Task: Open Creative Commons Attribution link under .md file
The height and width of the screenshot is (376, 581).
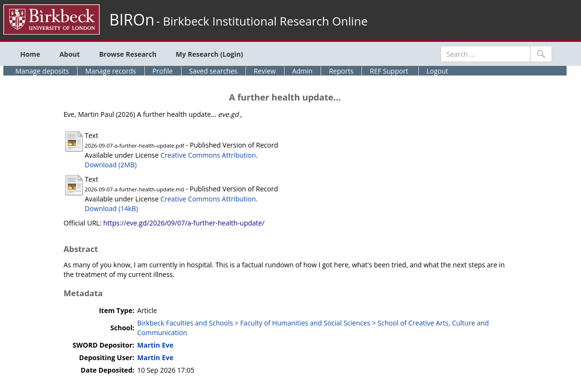Action: click(x=208, y=199)
